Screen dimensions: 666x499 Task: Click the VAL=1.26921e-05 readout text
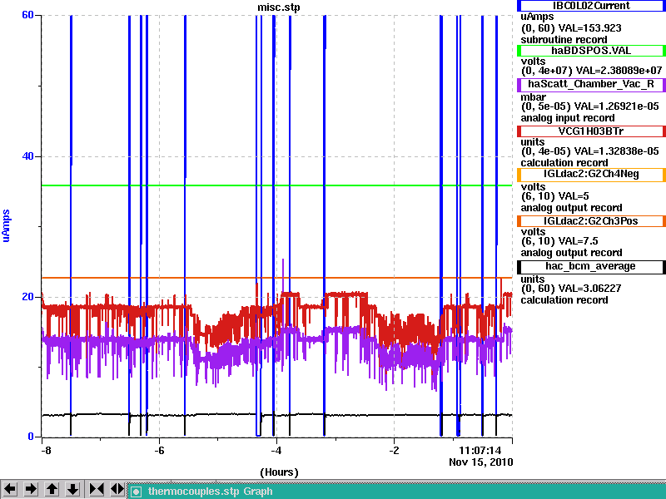coord(617,106)
